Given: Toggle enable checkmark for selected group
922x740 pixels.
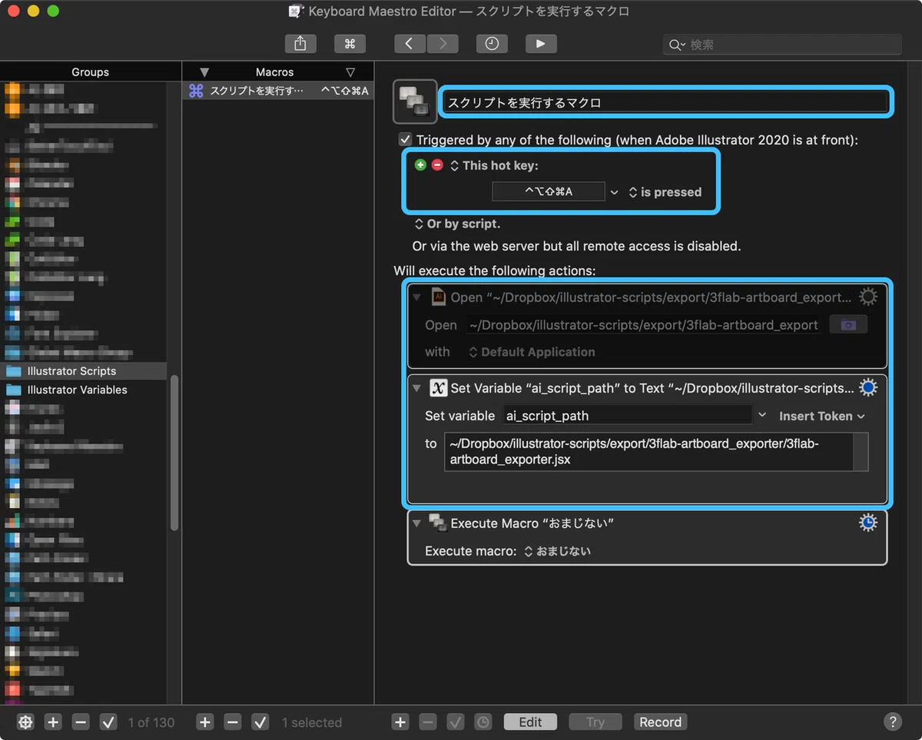Looking at the screenshot, I should pos(108,722).
